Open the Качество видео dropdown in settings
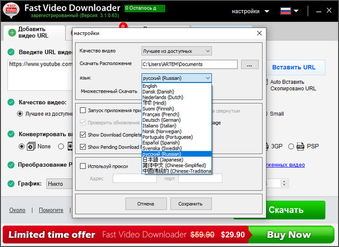This screenshot has height=247, width=339. pos(176,51)
